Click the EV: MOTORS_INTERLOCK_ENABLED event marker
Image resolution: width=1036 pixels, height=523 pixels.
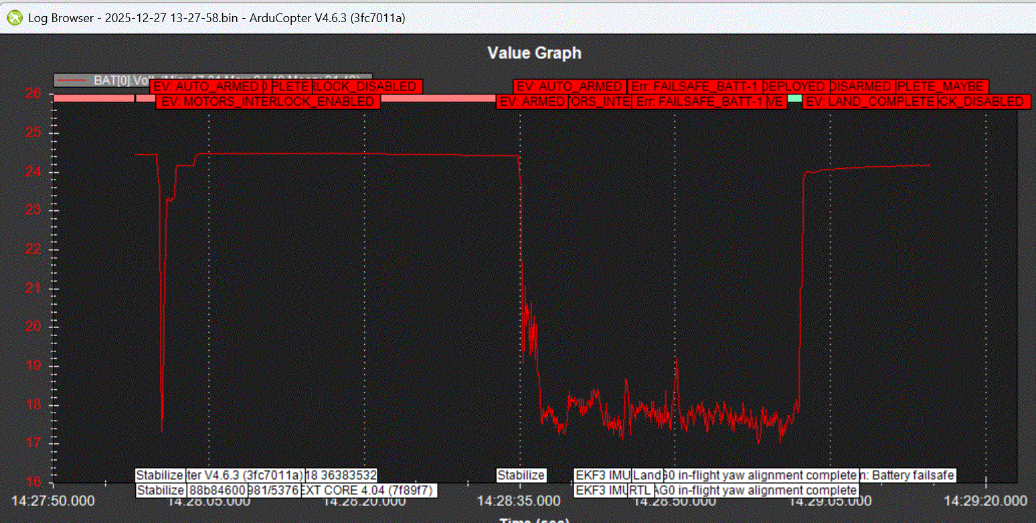click(x=268, y=102)
